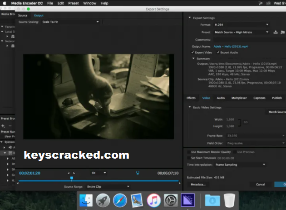Open the Preset menu

pos(74,3)
